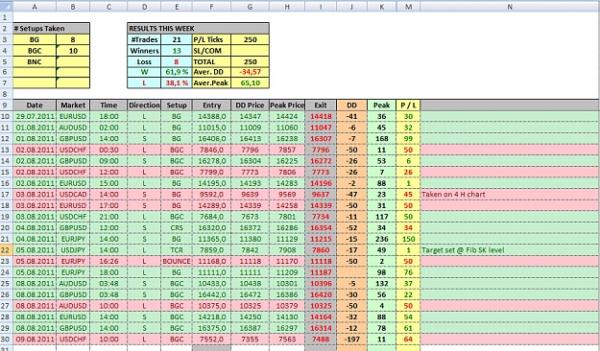Image resolution: width=600 pixels, height=351 pixels.
Task: Click the P/L value 76
Action: tap(408, 272)
